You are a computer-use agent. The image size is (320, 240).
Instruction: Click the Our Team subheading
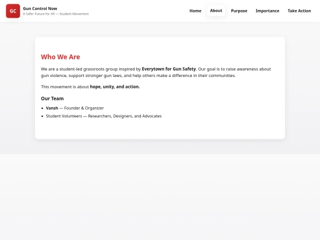click(x=52, y=98)
